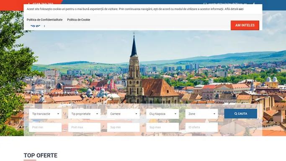Focus the Pret max input field
286x161 pixels.
click(84, 127)
